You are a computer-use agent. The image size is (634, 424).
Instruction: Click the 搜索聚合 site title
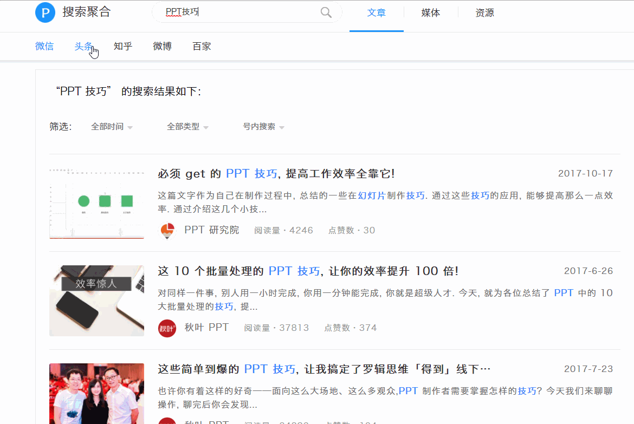coord(87,12)
